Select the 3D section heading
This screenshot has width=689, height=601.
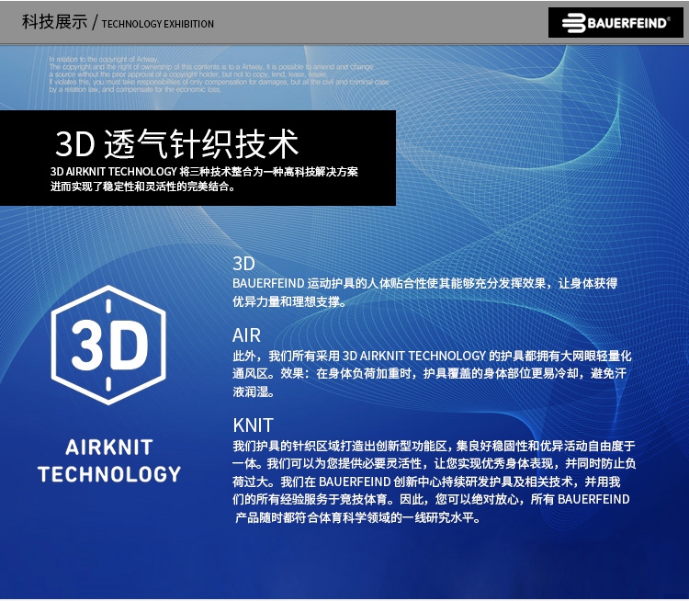(x=243, y=264)
